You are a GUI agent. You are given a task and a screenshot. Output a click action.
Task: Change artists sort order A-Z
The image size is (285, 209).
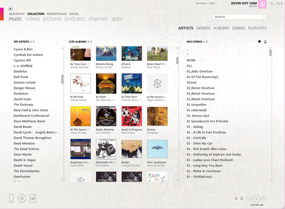pyautogui.click(x=32, y=42)
